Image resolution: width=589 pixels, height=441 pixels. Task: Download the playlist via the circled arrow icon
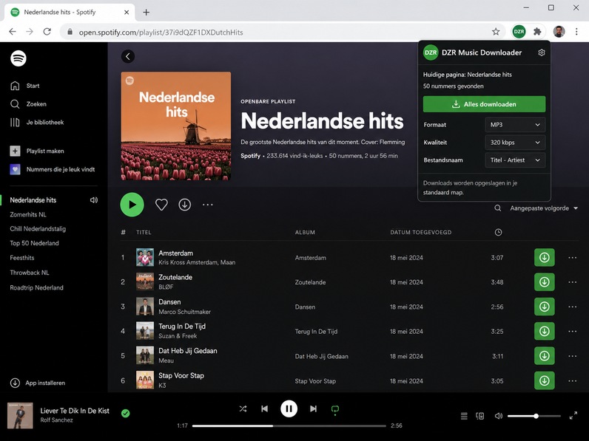tap(184, 205)
